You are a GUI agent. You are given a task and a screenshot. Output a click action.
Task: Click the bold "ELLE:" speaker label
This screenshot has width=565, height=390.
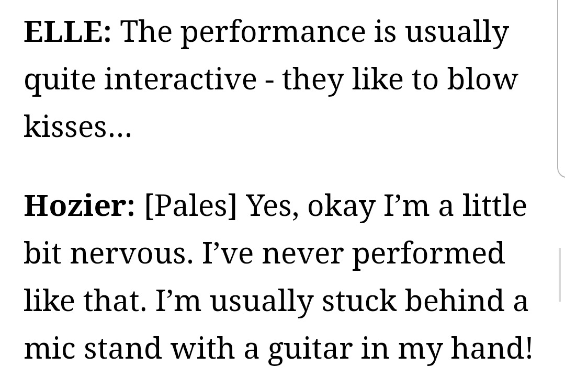pyautogui.click(x=67, y=31)
